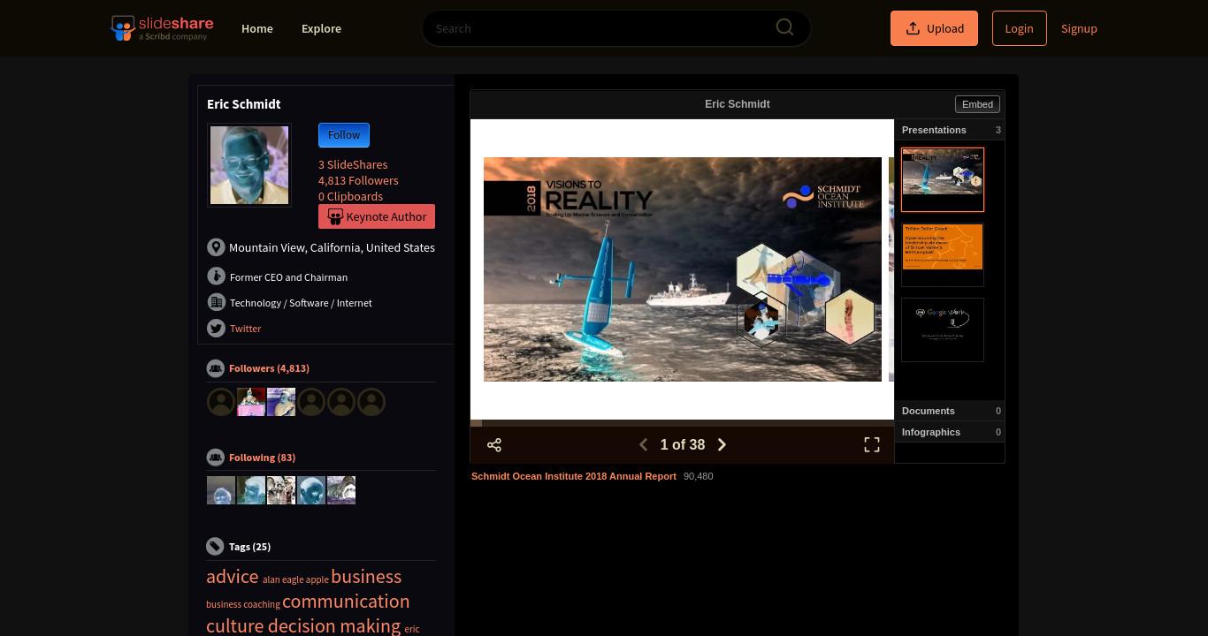Open first follower avatar
Screen dimensions: 1208x636
click(221, 402)
